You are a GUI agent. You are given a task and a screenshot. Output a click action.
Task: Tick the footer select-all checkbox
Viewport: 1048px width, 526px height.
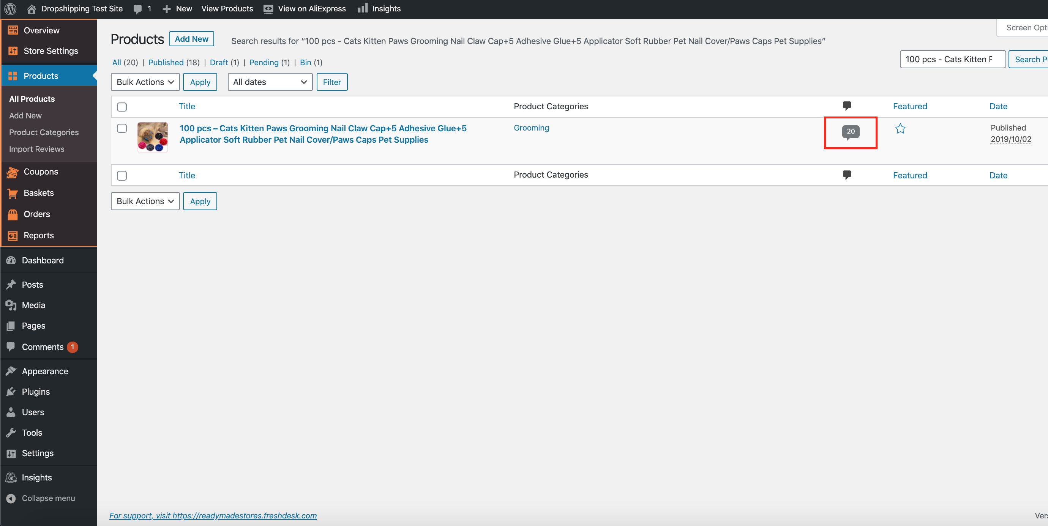tap(122, 176)
